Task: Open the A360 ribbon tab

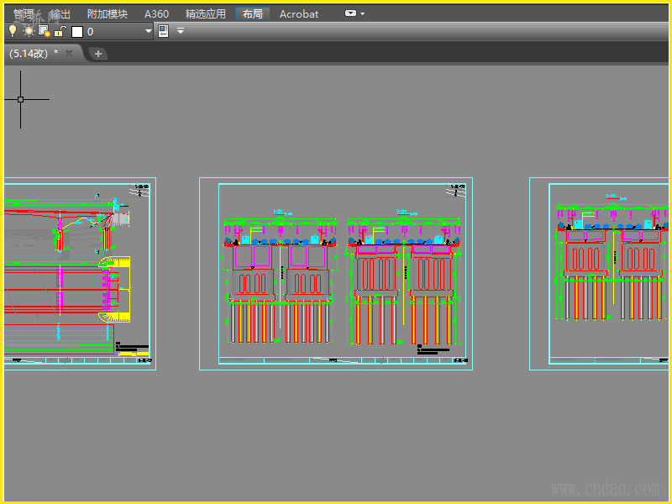Action: coord(156,13)
